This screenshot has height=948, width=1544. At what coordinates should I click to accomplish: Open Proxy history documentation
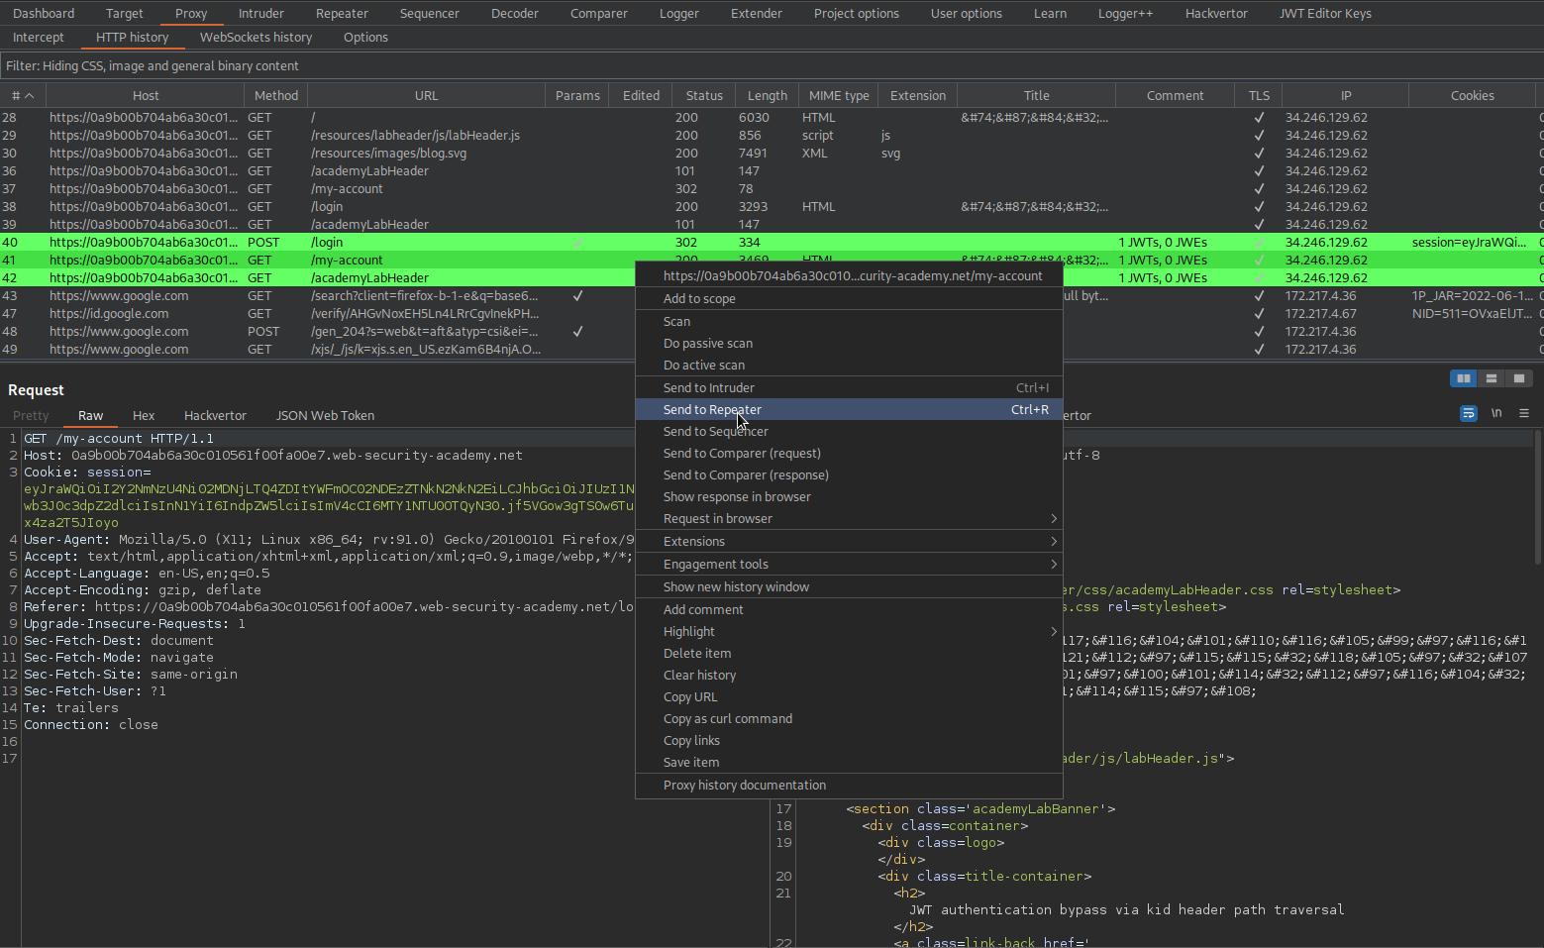click(x=849, y=786)
